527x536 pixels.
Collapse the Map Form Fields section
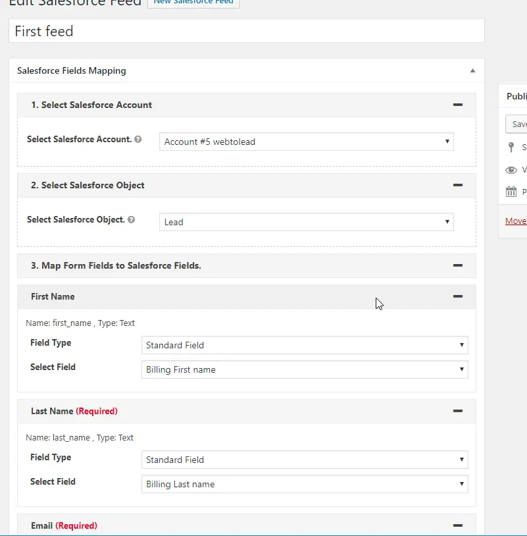point(457,265)
